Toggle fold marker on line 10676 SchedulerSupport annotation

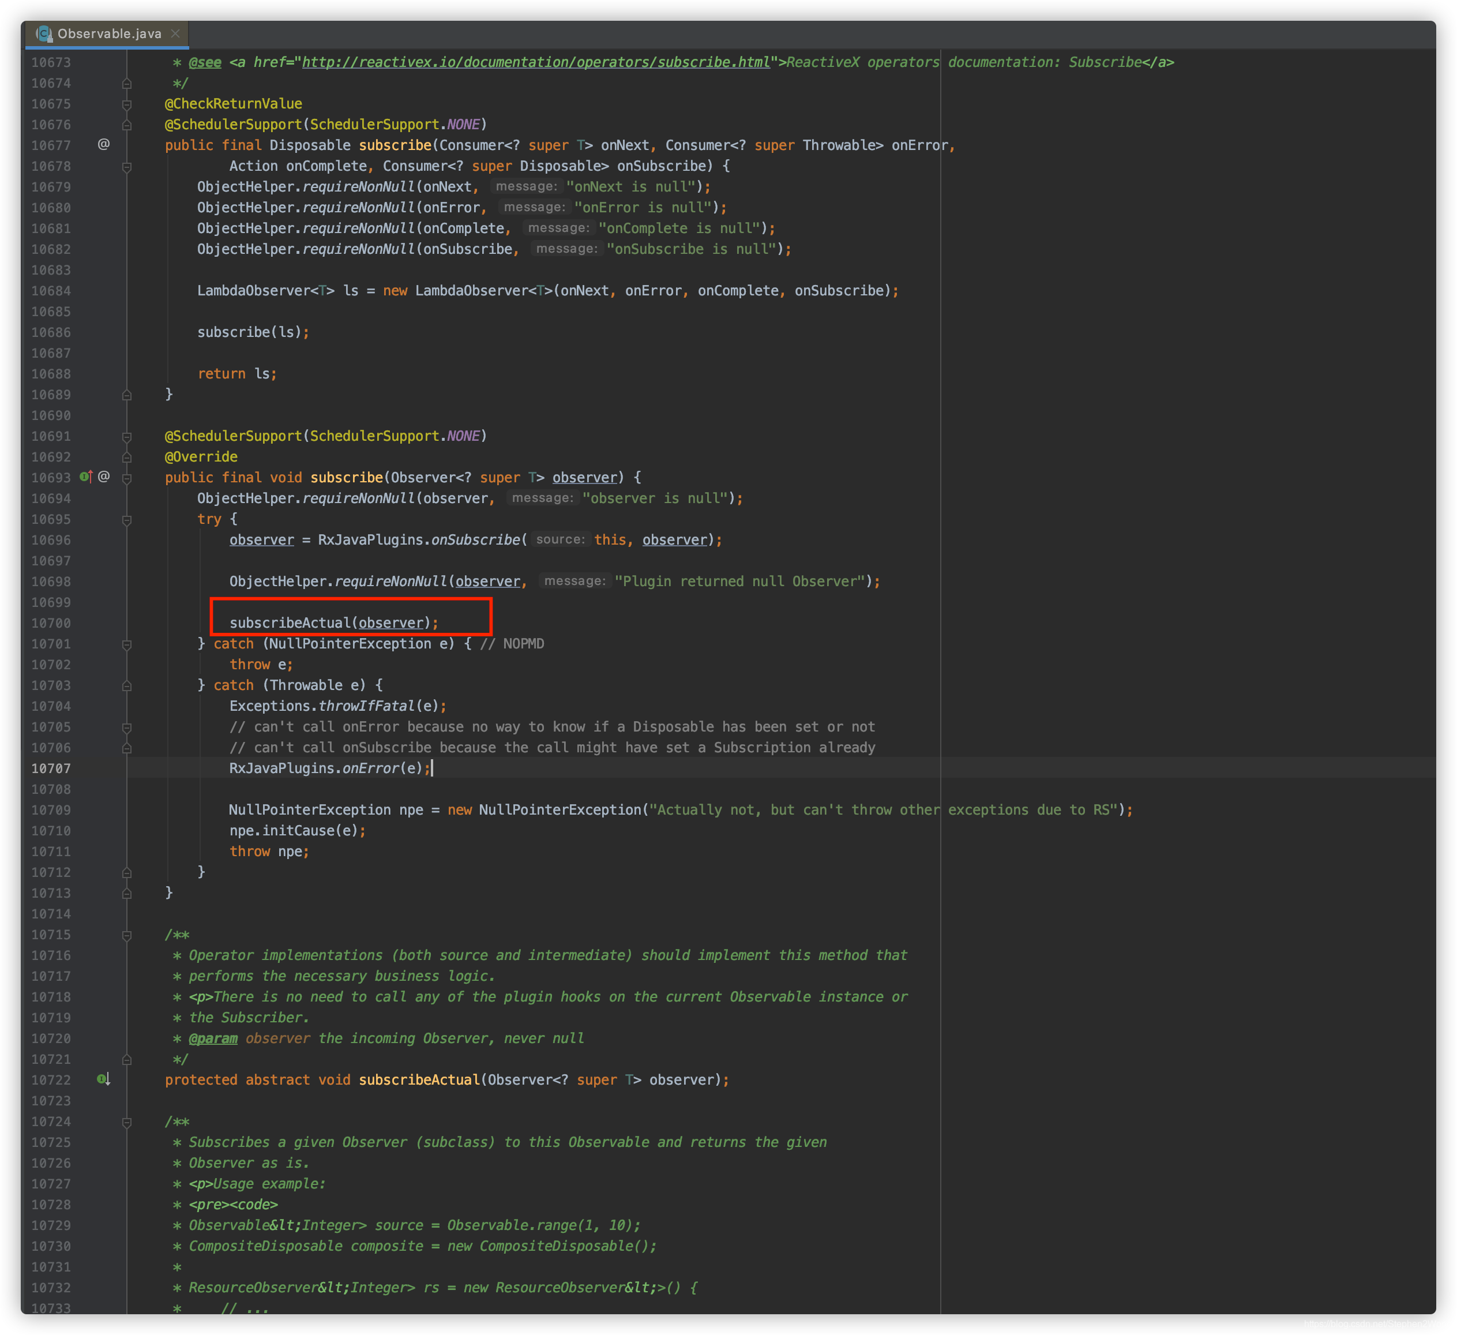(126, 124)
